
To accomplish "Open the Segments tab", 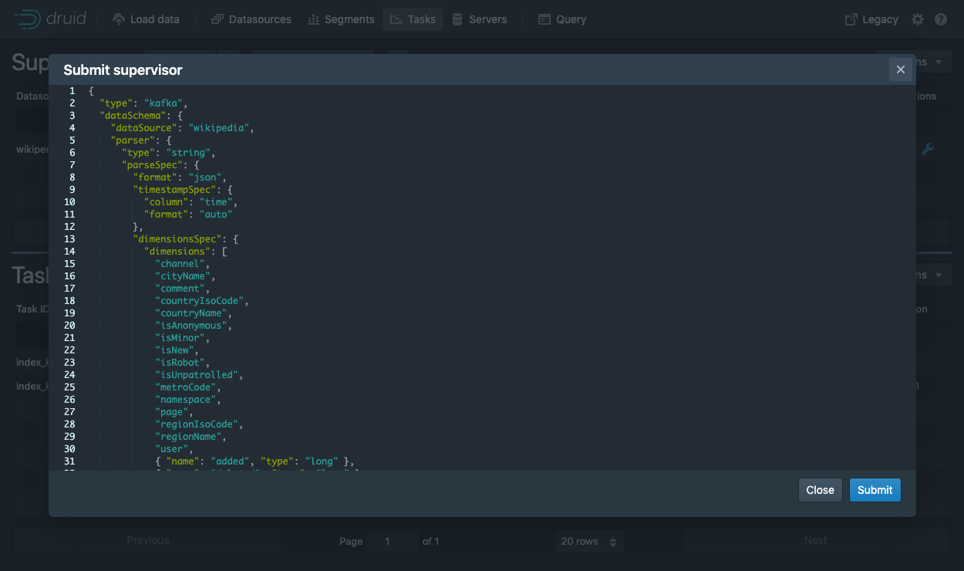I will tap(341, 19).
